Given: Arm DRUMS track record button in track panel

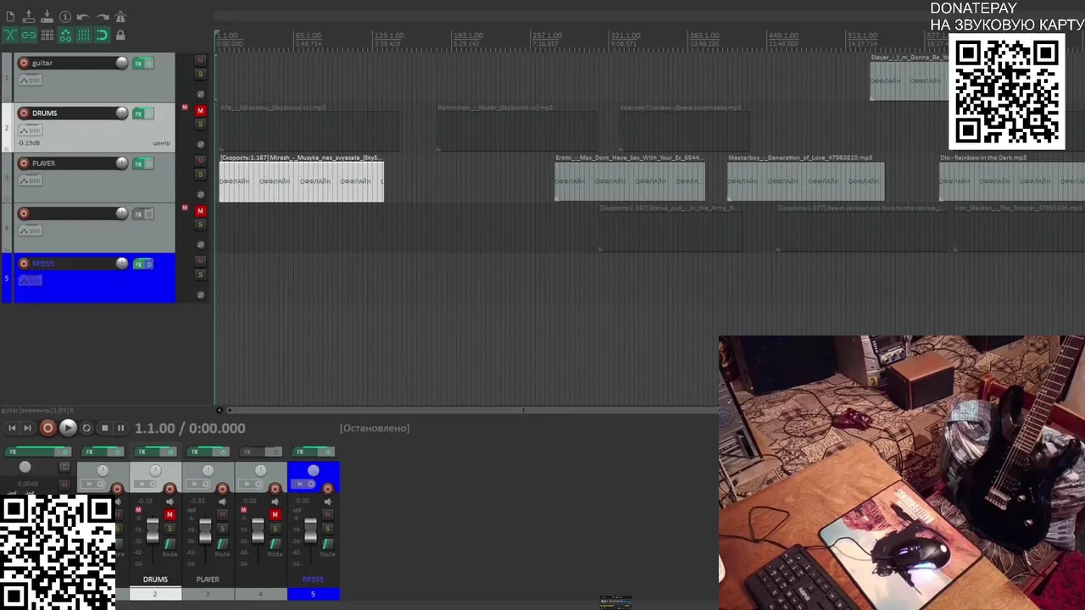Looking at the screenshot, I should click(24, 113).
